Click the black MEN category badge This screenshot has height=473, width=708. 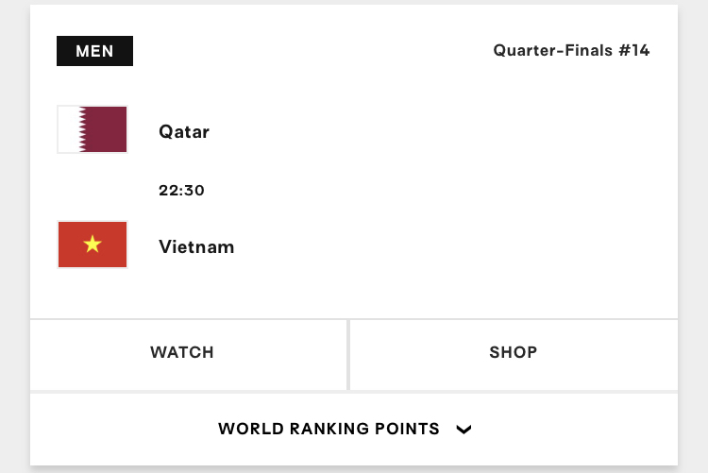click(x=94, y=51)
